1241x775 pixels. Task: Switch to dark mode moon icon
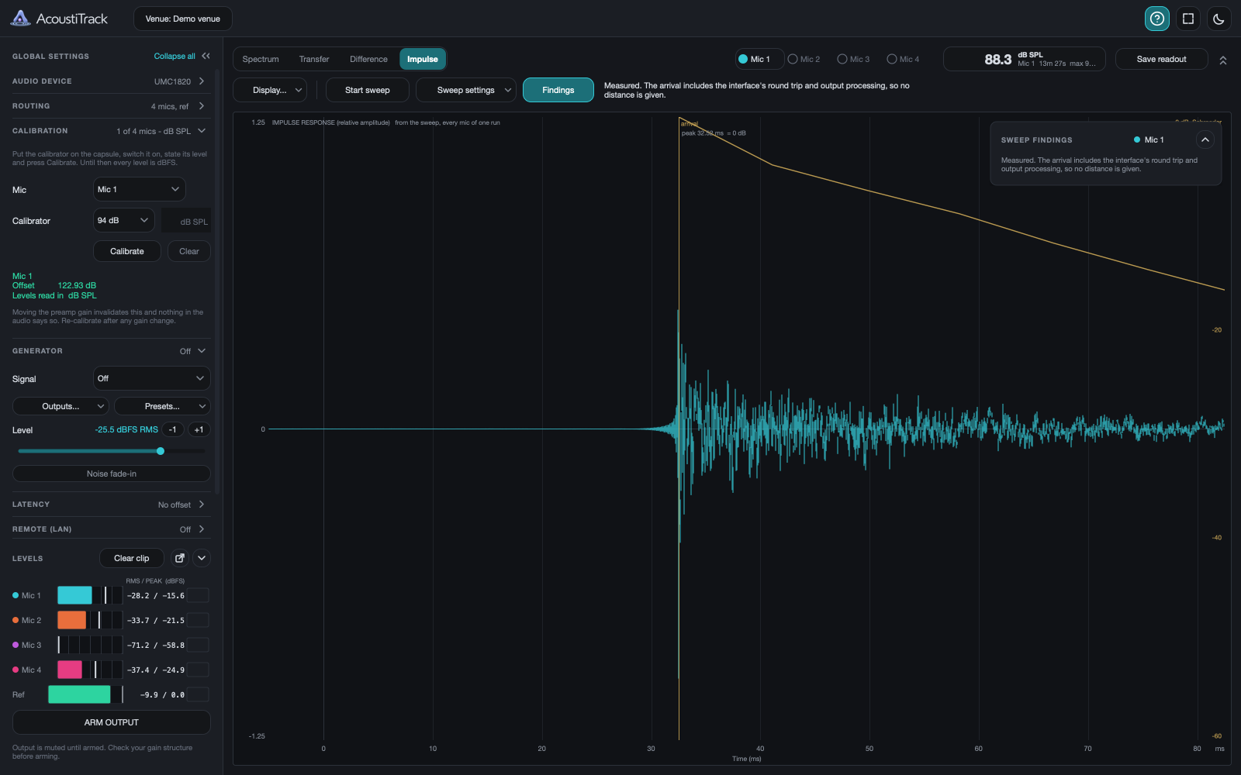click(1219, 19)
